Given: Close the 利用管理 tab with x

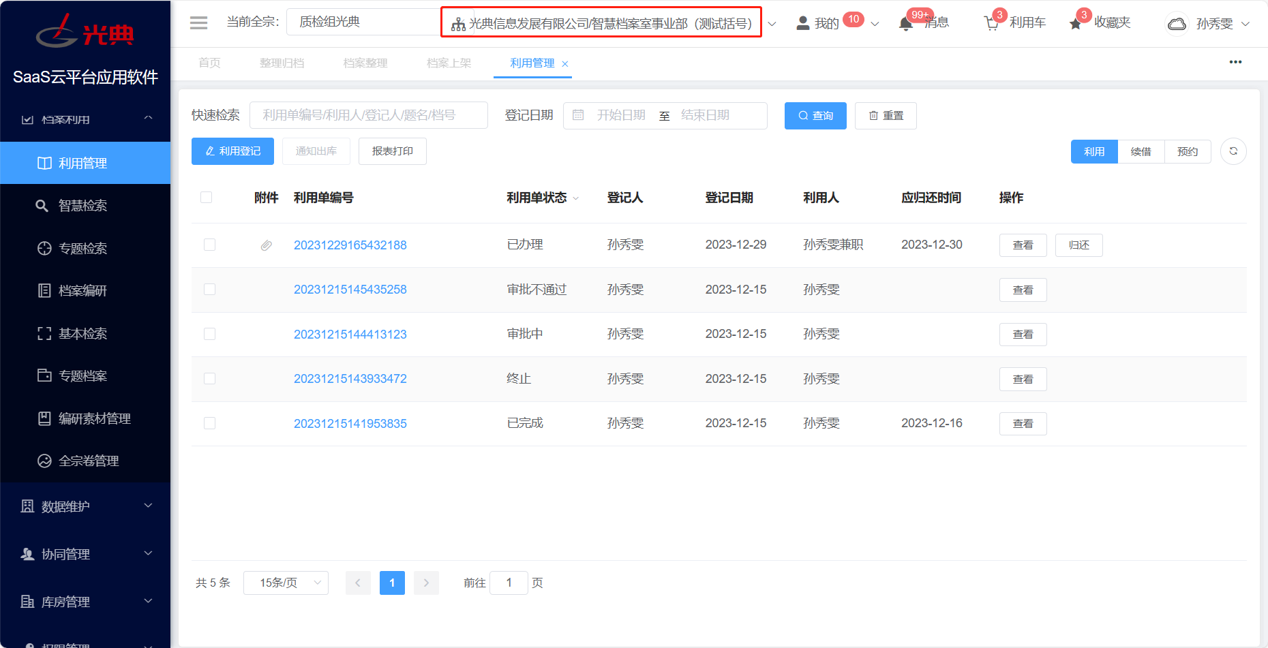Looking at the screenshot, I should pos(565,64).
